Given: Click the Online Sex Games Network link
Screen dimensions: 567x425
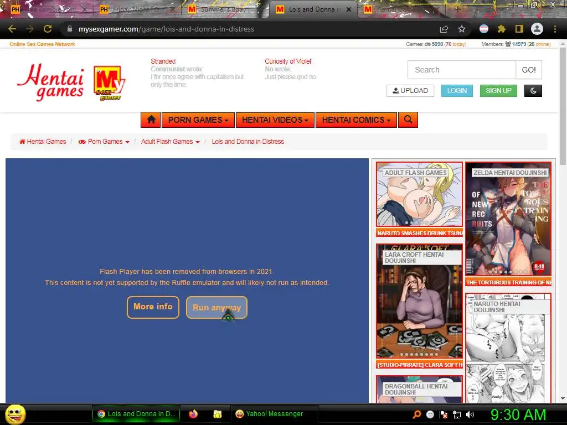Looking at the screenshot, I should click(42, 44).
